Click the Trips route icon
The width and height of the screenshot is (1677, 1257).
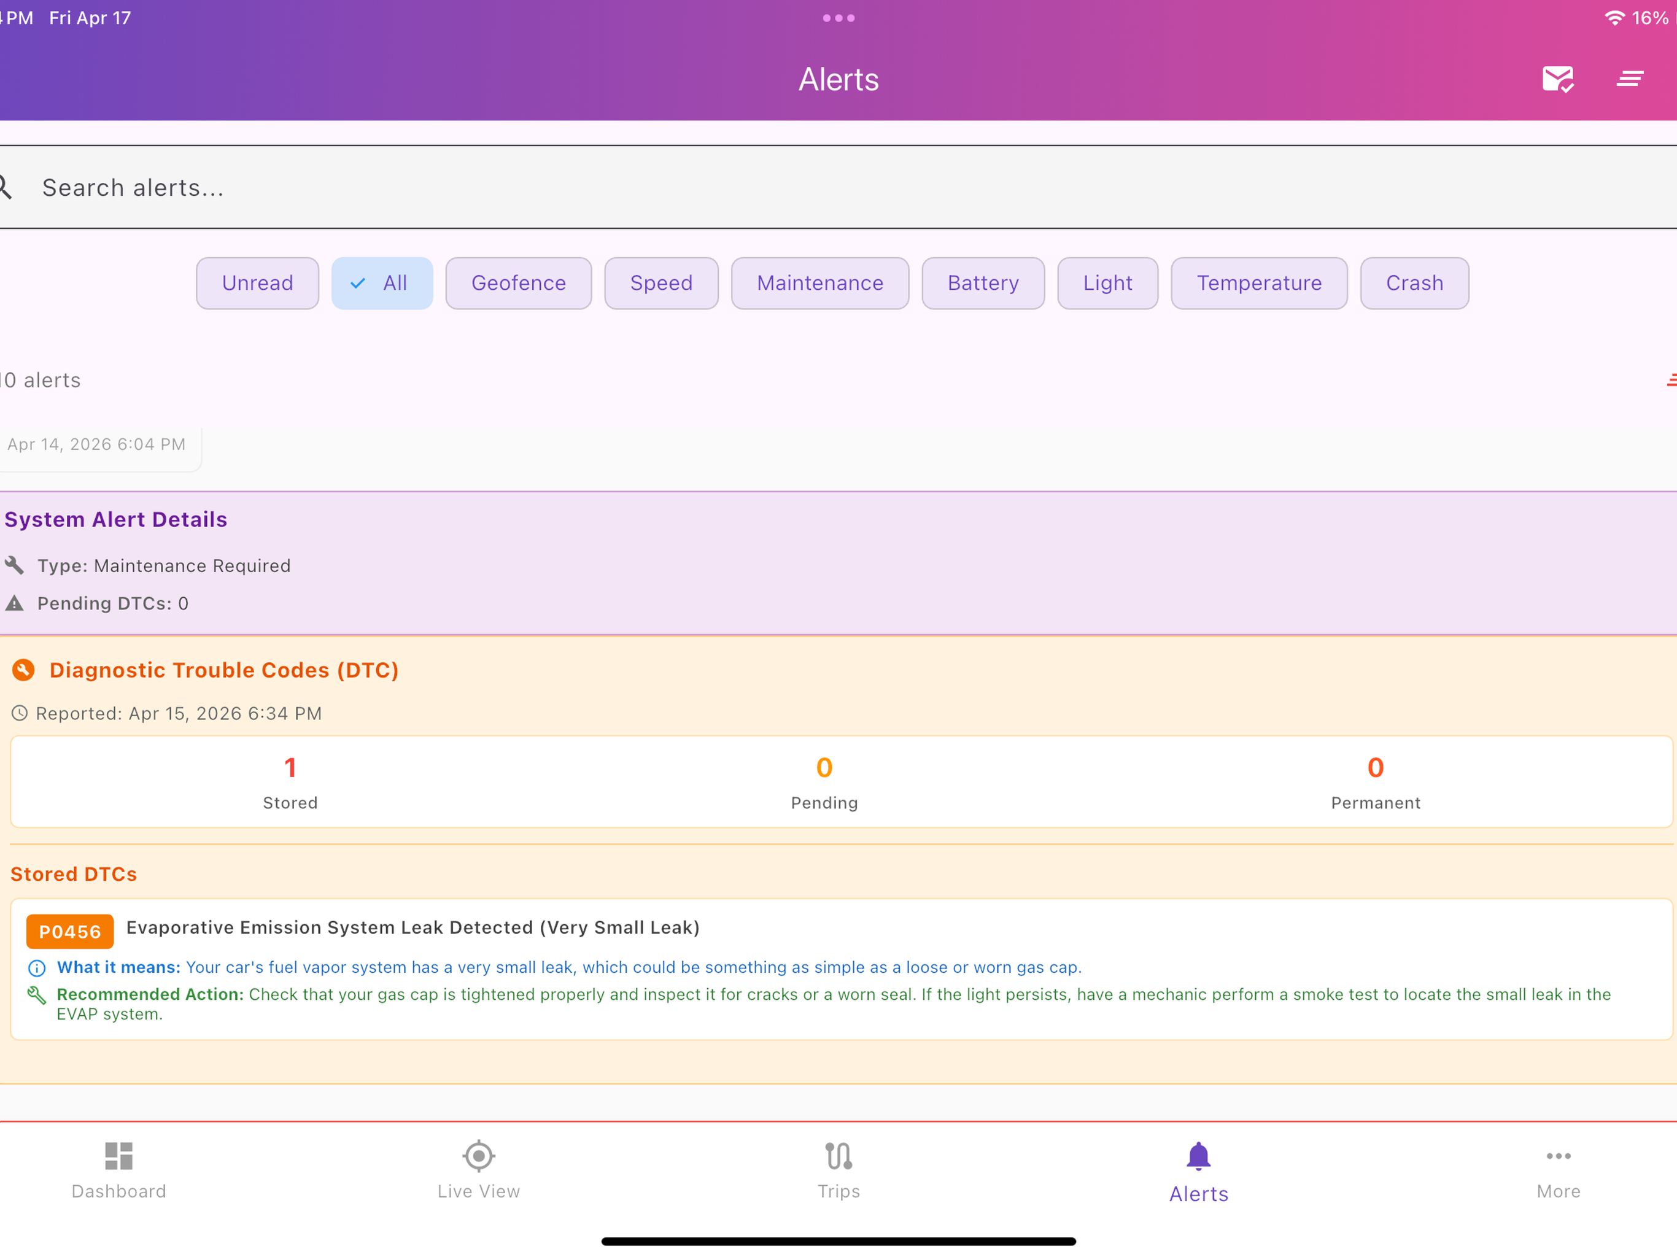[838, 1156]
